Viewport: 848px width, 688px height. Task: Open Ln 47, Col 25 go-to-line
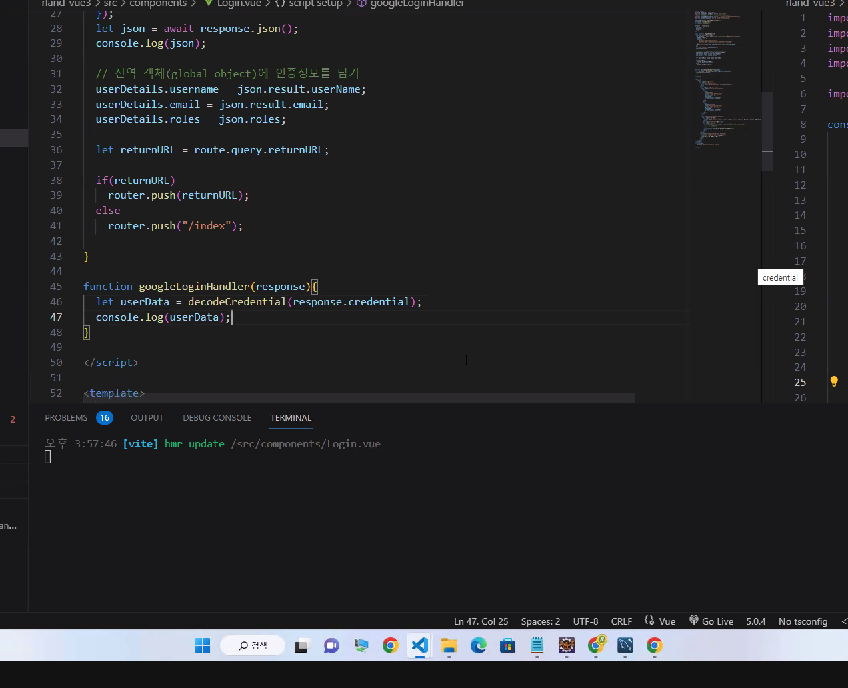coord(481,621)
